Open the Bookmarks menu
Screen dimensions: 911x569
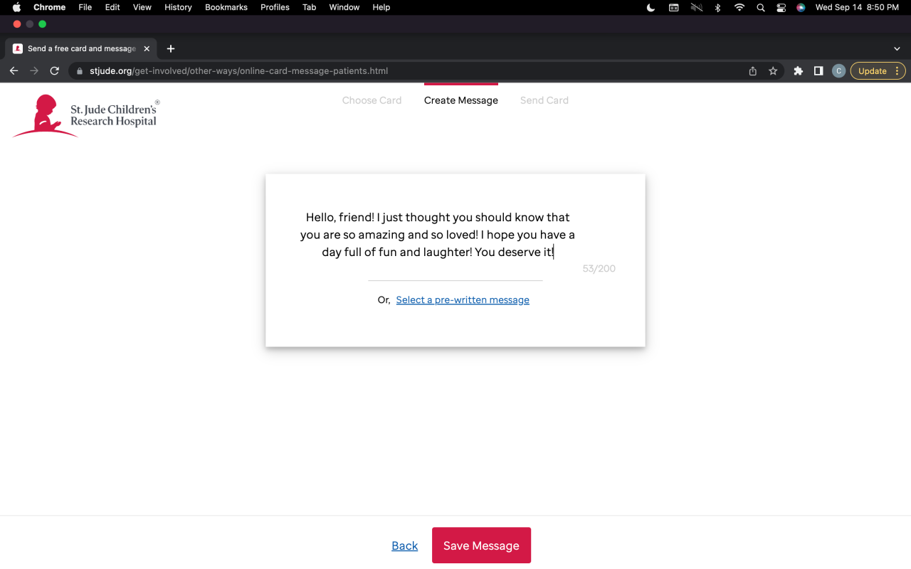coord(226,7)
